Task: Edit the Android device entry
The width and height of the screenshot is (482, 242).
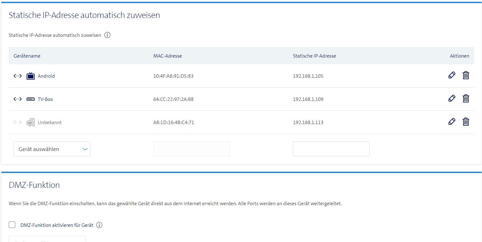Action: (x=452, y=75)
